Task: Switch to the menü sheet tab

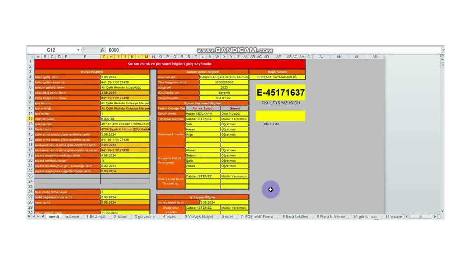Action: [x=53, y=216]
